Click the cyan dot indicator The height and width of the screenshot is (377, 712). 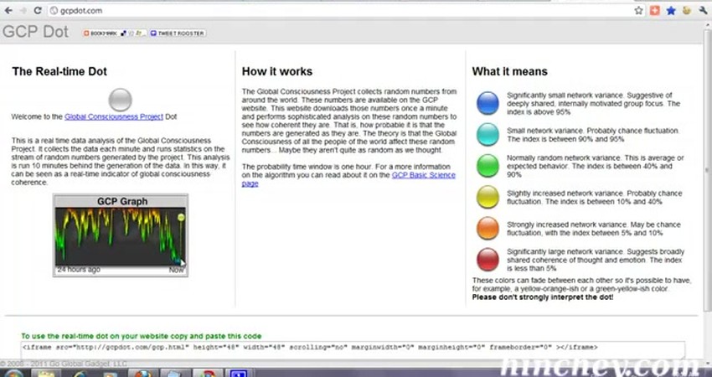[x=488, y=134]
